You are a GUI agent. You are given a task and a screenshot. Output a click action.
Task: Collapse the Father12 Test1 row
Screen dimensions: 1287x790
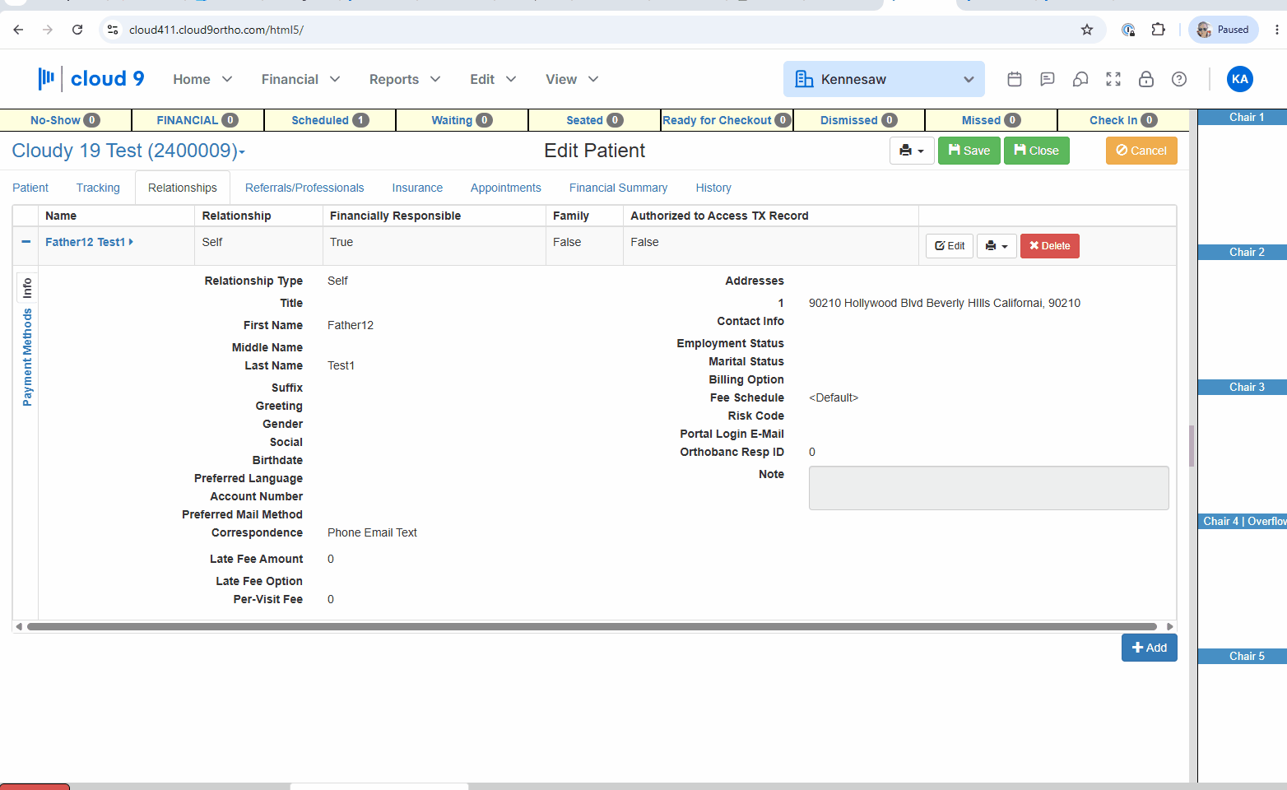pyautogui.click(x=26, y=242)
